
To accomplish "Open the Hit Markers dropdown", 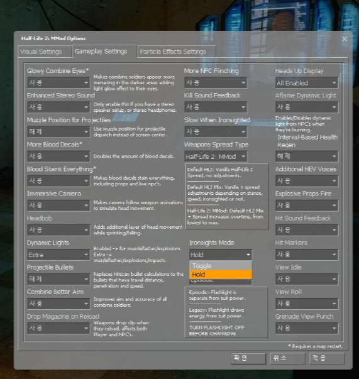I will coord(307,255).
